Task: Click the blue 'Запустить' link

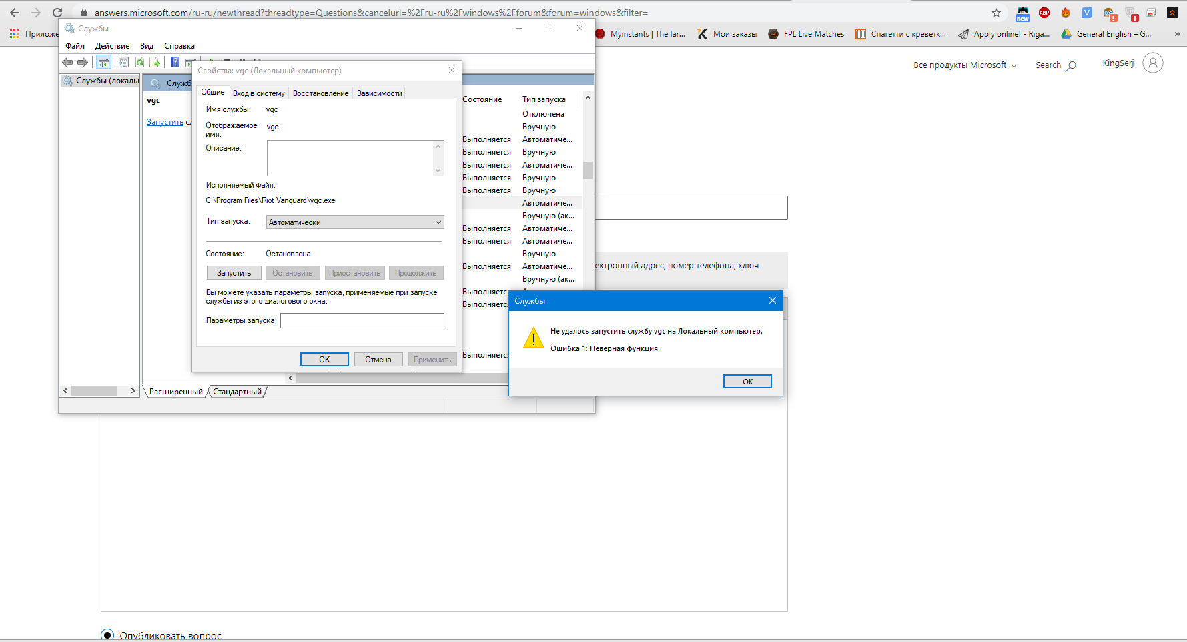Action: point(165,122)
